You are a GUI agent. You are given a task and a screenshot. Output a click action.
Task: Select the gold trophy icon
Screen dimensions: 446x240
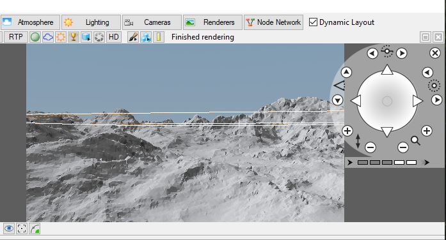[x=74, y=37]
